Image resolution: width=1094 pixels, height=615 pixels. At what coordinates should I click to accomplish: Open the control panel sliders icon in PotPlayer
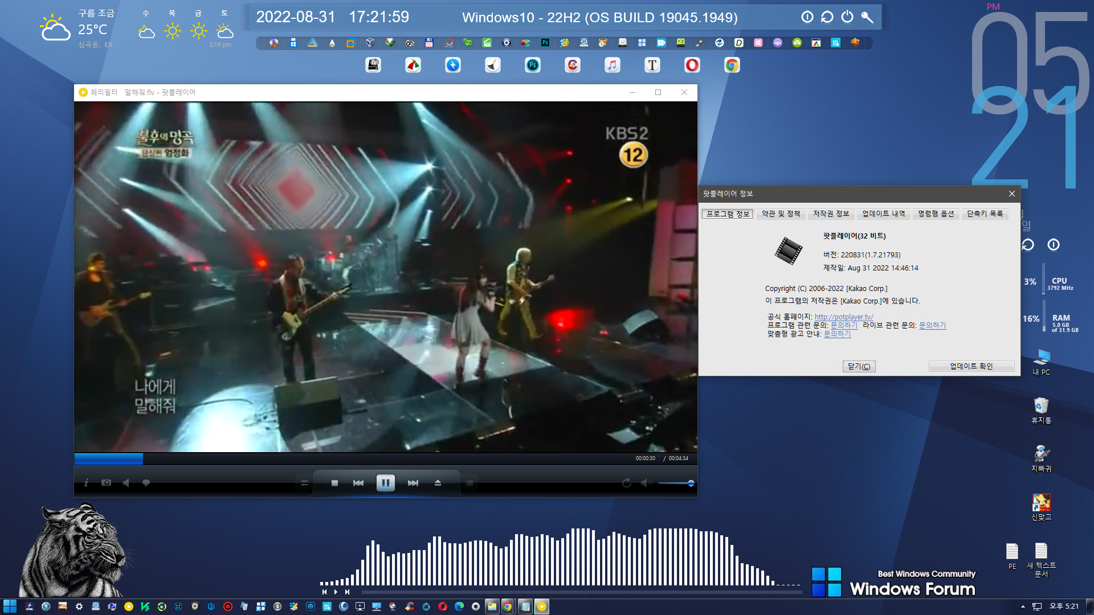(304, 483)
